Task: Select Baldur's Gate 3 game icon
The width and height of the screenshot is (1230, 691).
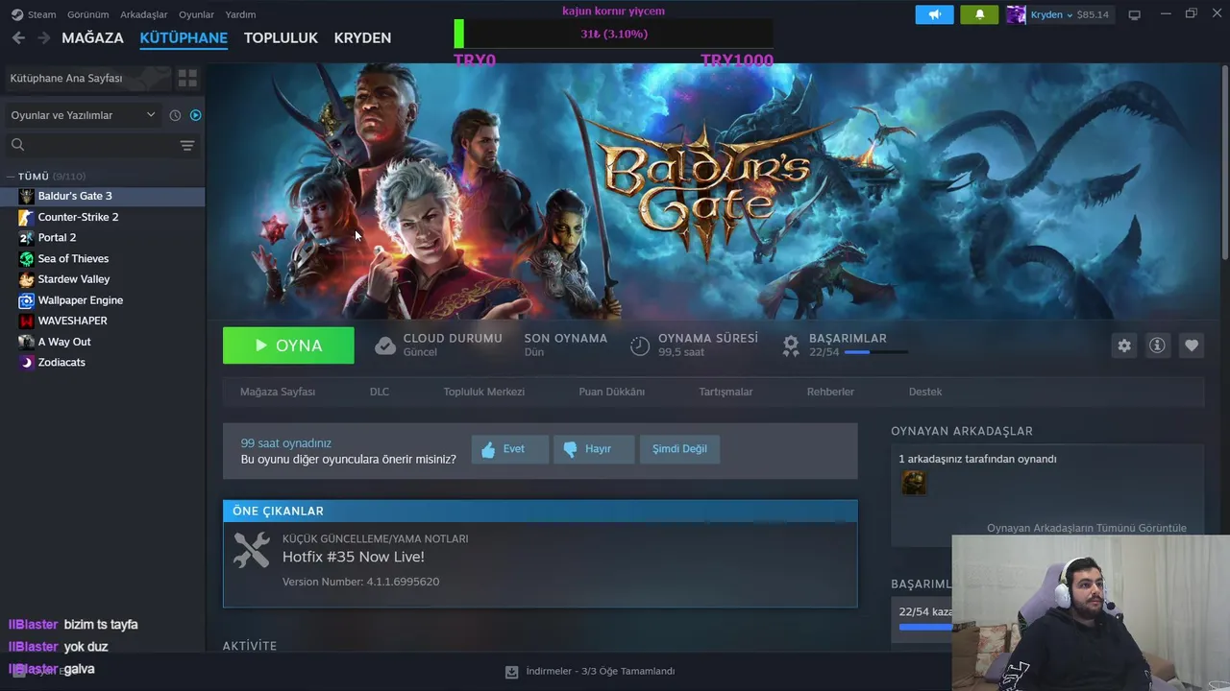Action: coord(26,196)
